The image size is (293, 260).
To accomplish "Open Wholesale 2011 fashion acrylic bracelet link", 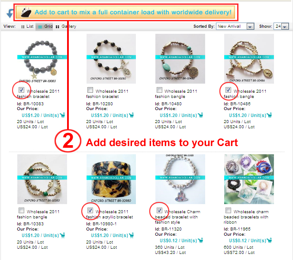I will (x=109, y=214).
